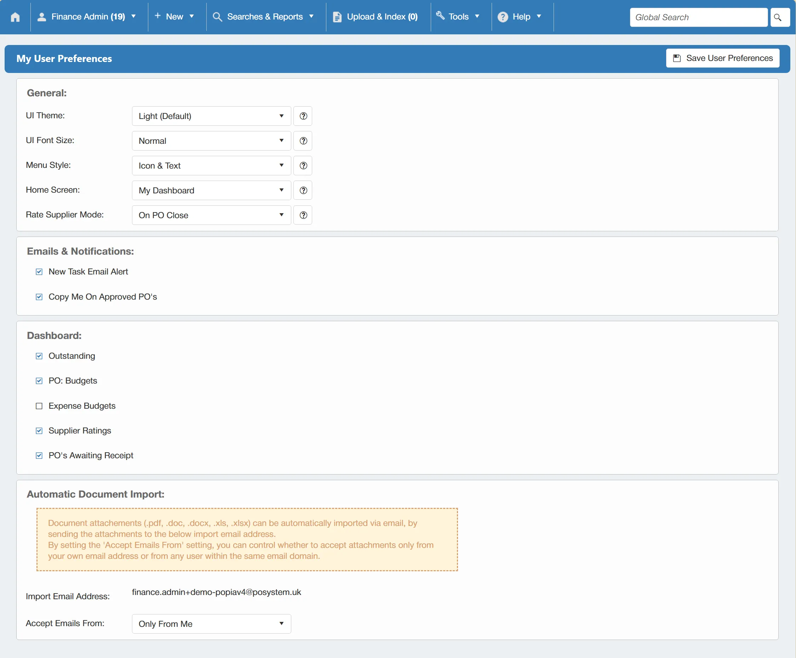796x658 pixels.
Task: Click the My User Preferences title
Action: click(64, 59)
